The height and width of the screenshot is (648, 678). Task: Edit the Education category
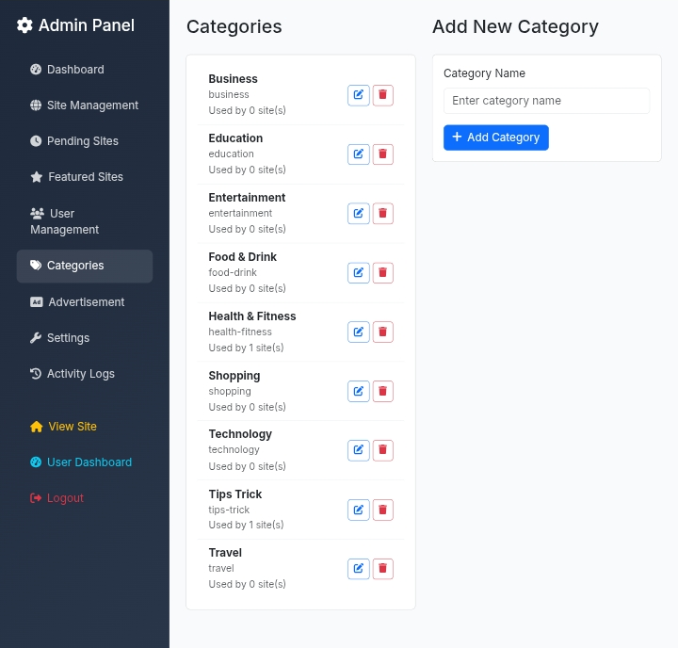(359, 154)
